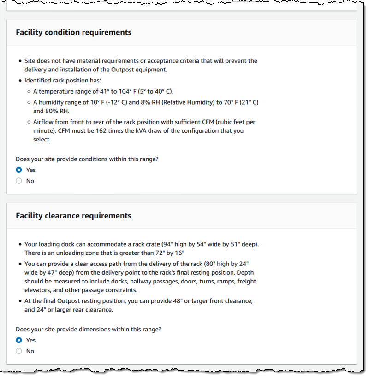Click the Facility clearance requirements heading
369x377 pixels.
(73, 216)
